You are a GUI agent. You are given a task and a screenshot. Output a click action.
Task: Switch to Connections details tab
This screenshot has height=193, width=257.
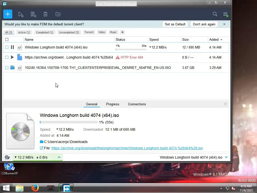pos(137,104)
